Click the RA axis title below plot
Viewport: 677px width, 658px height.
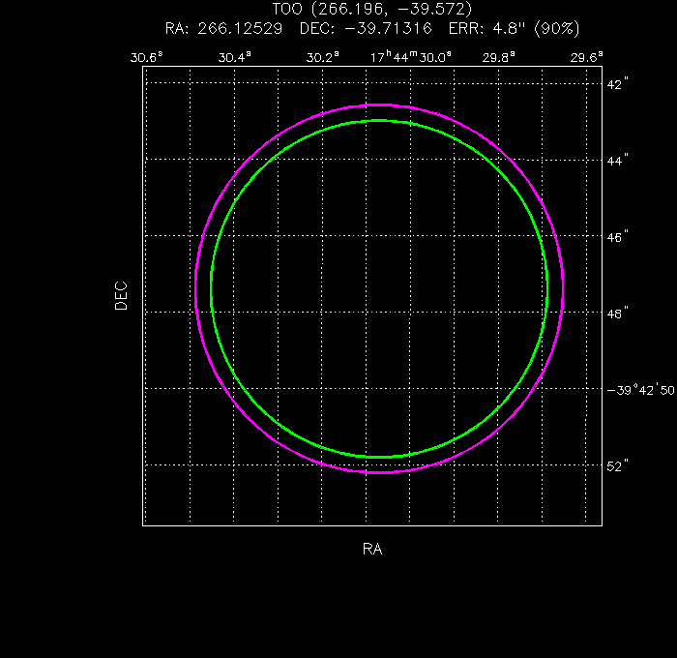(372, 549)
